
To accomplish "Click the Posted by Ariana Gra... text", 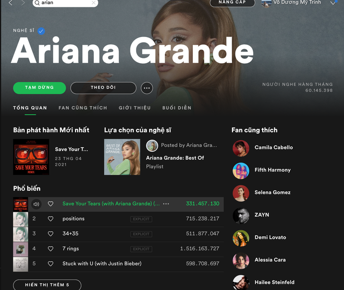I will pyautogui.click(x=189, y=146).
